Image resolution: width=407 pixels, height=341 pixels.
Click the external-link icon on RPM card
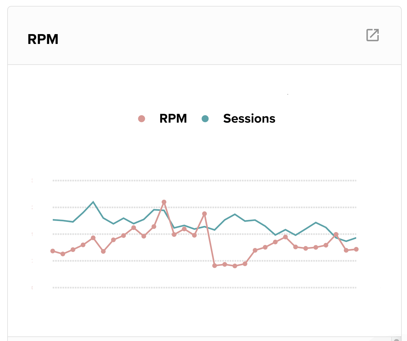372,35
